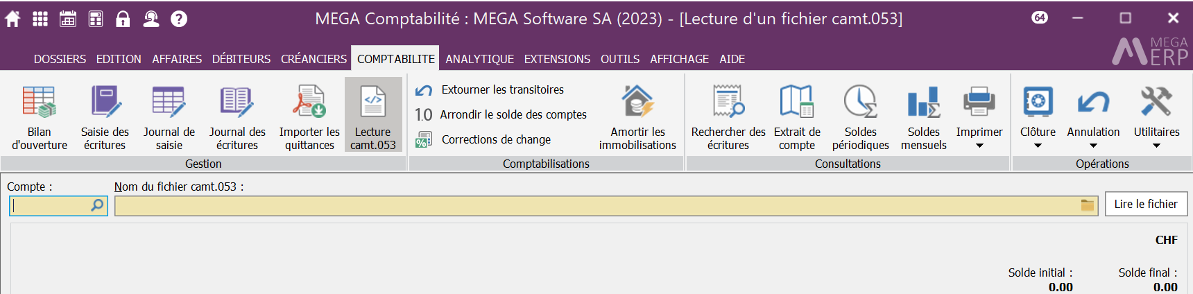This screenshot has height=294, width=1193.
Task: Open Soldes périodiques report
Action: (x=860, y=115)
